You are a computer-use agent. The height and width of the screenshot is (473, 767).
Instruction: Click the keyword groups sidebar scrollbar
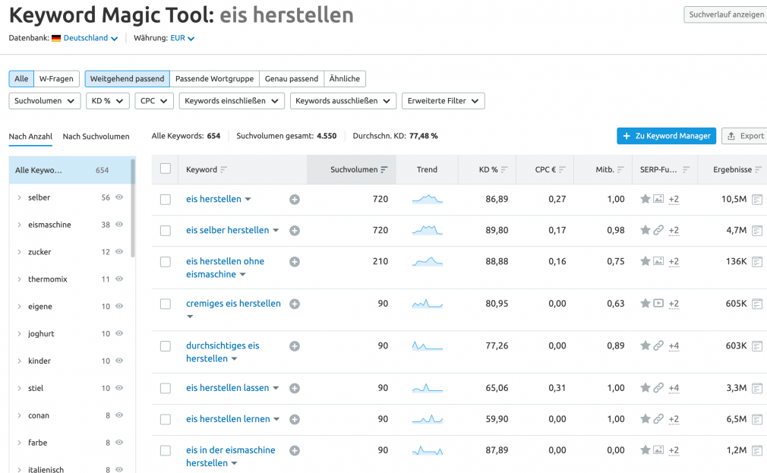click(x=133, y=208)
